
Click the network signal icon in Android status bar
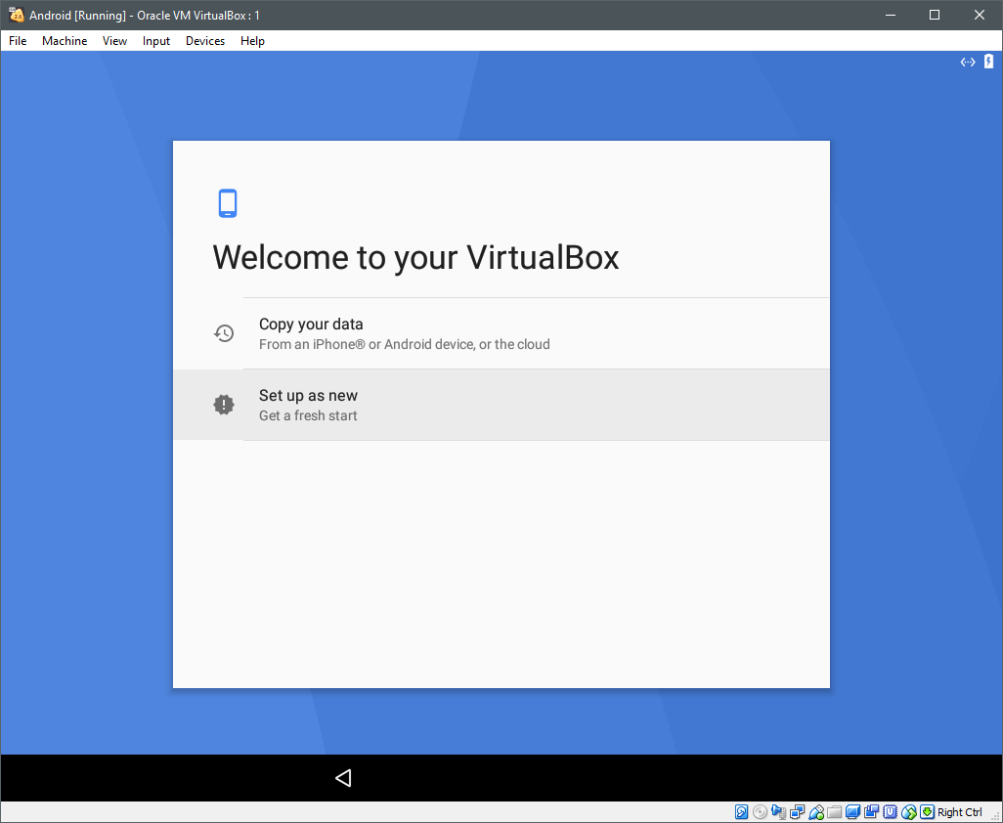(x=967, y=62)
